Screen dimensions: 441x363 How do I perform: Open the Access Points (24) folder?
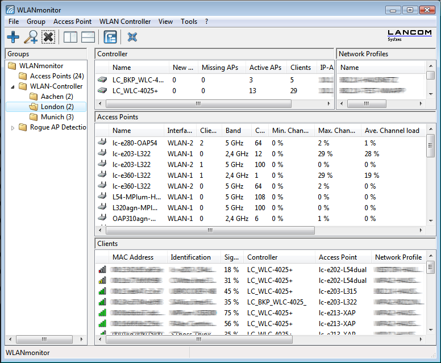pos(56,76)
